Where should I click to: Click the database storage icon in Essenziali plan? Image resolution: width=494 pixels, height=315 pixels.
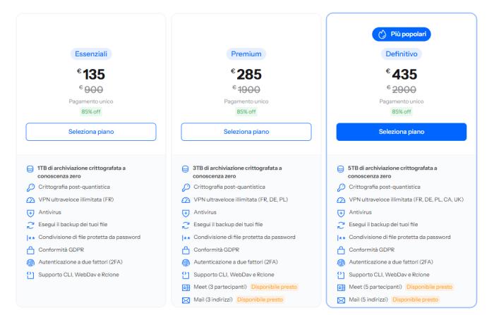(30, 169)
